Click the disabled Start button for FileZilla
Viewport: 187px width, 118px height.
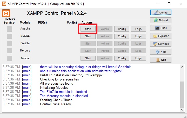click(x=88, y=43)
